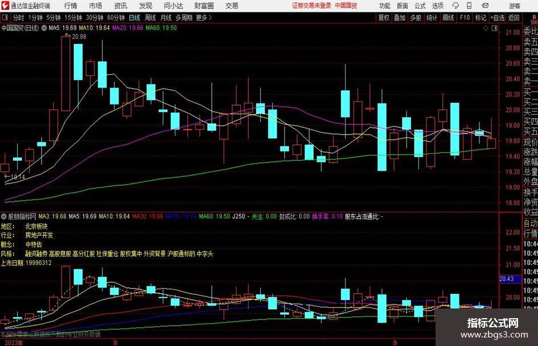Open the 功能 menu
Screen dimensions: 538x346
385,6
